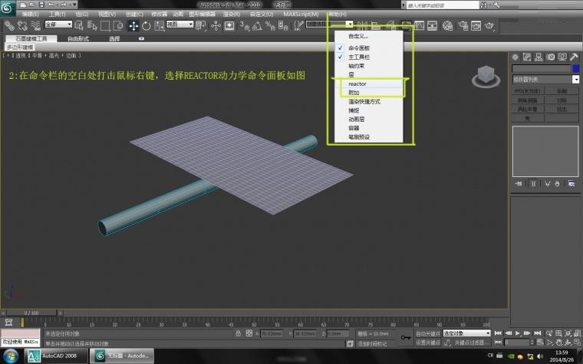Switch to the Motion command panel tab
This screenshot has width=583, height=364.
pyautogui.click(x=550, y=57)
